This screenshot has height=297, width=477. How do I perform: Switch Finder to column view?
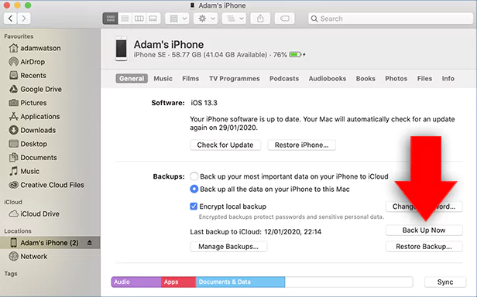pyautogui.click(x=139, y=19)
